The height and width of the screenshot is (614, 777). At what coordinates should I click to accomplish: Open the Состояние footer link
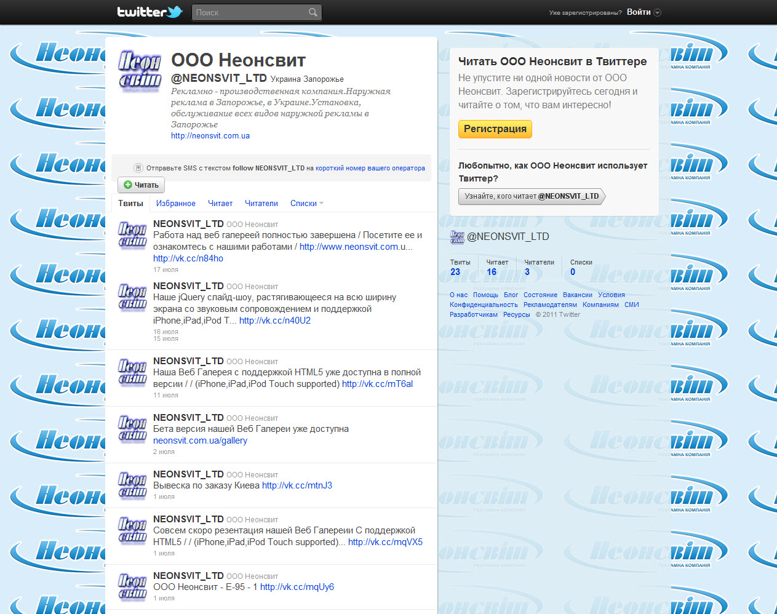pyautogui.click(x=540, y=295)
